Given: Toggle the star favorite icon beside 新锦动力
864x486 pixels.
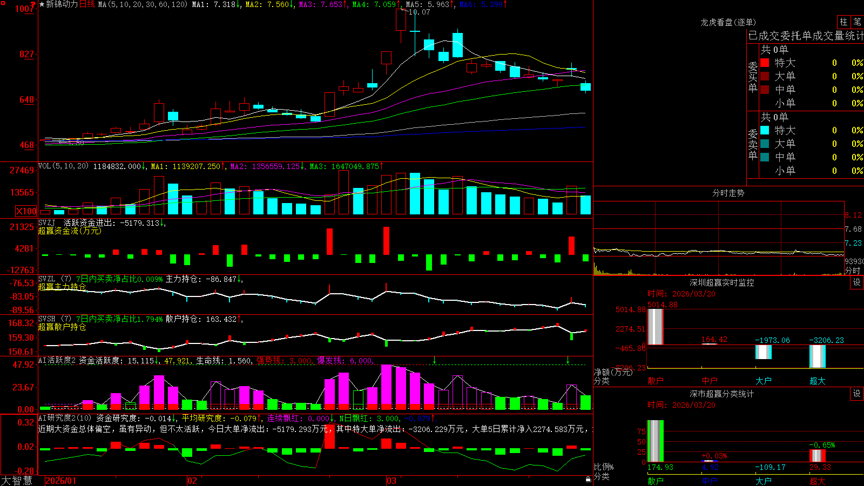Looking at the screenshot, I should tap(42, 4).
